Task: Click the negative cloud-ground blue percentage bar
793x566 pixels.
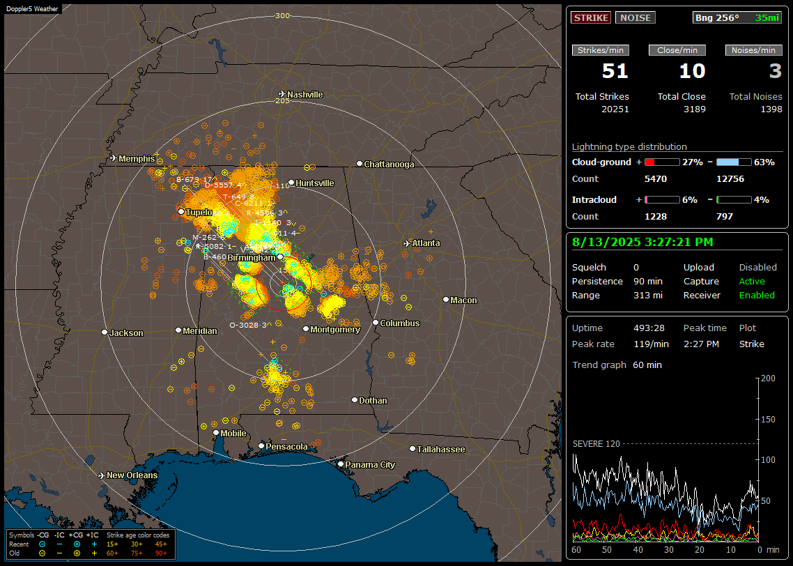Action: tap(734, 162)
